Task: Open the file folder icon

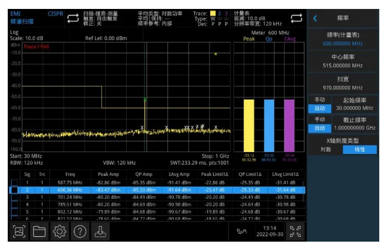Action: click(x=39, y=233)
